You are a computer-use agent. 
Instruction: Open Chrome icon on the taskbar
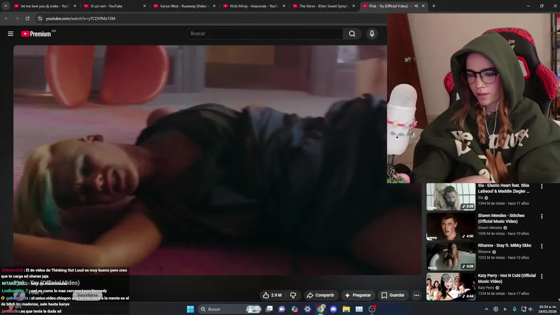pyautogui.click(x=321, y=309)
